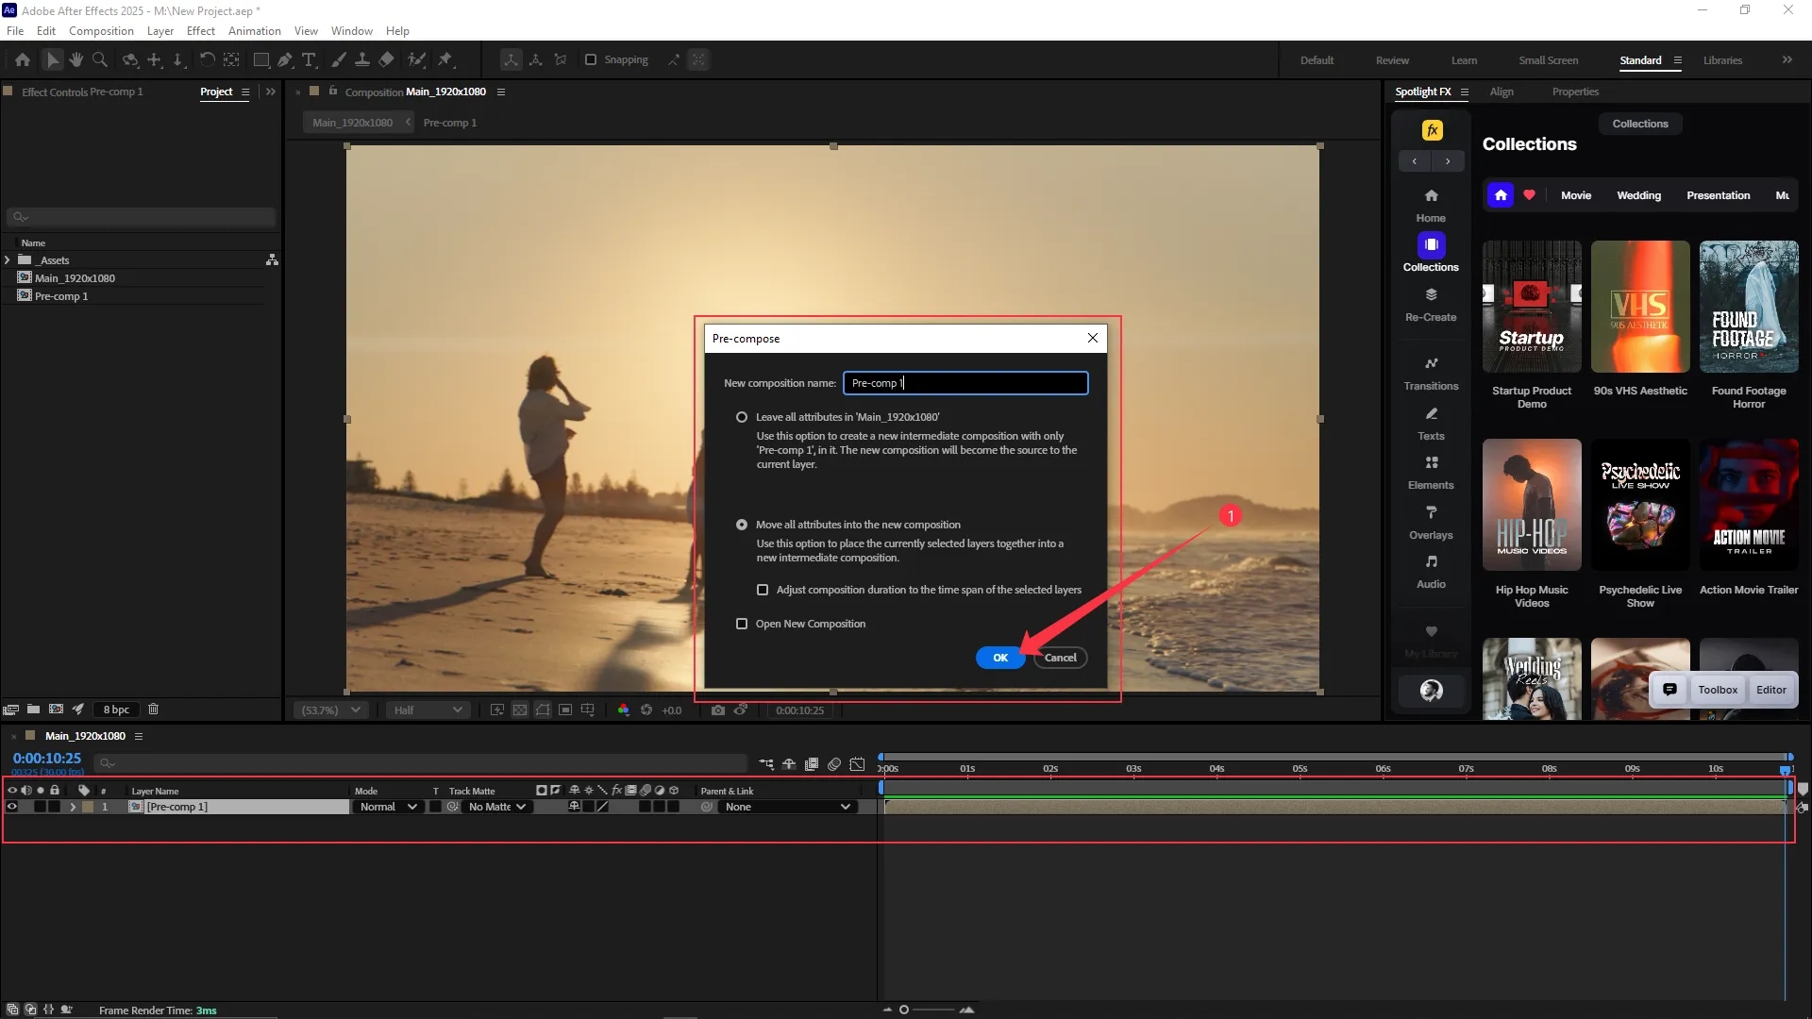Select the Hand tool in toolbar
Image resolution: width=1812 pixels, height=1019 pixels.
point(76,59)
